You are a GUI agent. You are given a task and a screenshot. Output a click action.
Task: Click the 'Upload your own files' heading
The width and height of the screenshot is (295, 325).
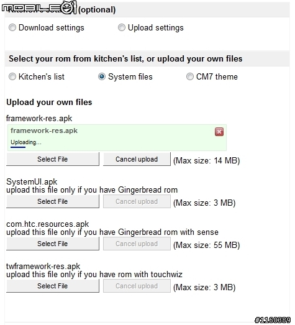point(49,102)
